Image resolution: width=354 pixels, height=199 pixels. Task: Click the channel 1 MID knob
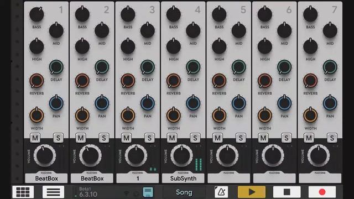56,30
